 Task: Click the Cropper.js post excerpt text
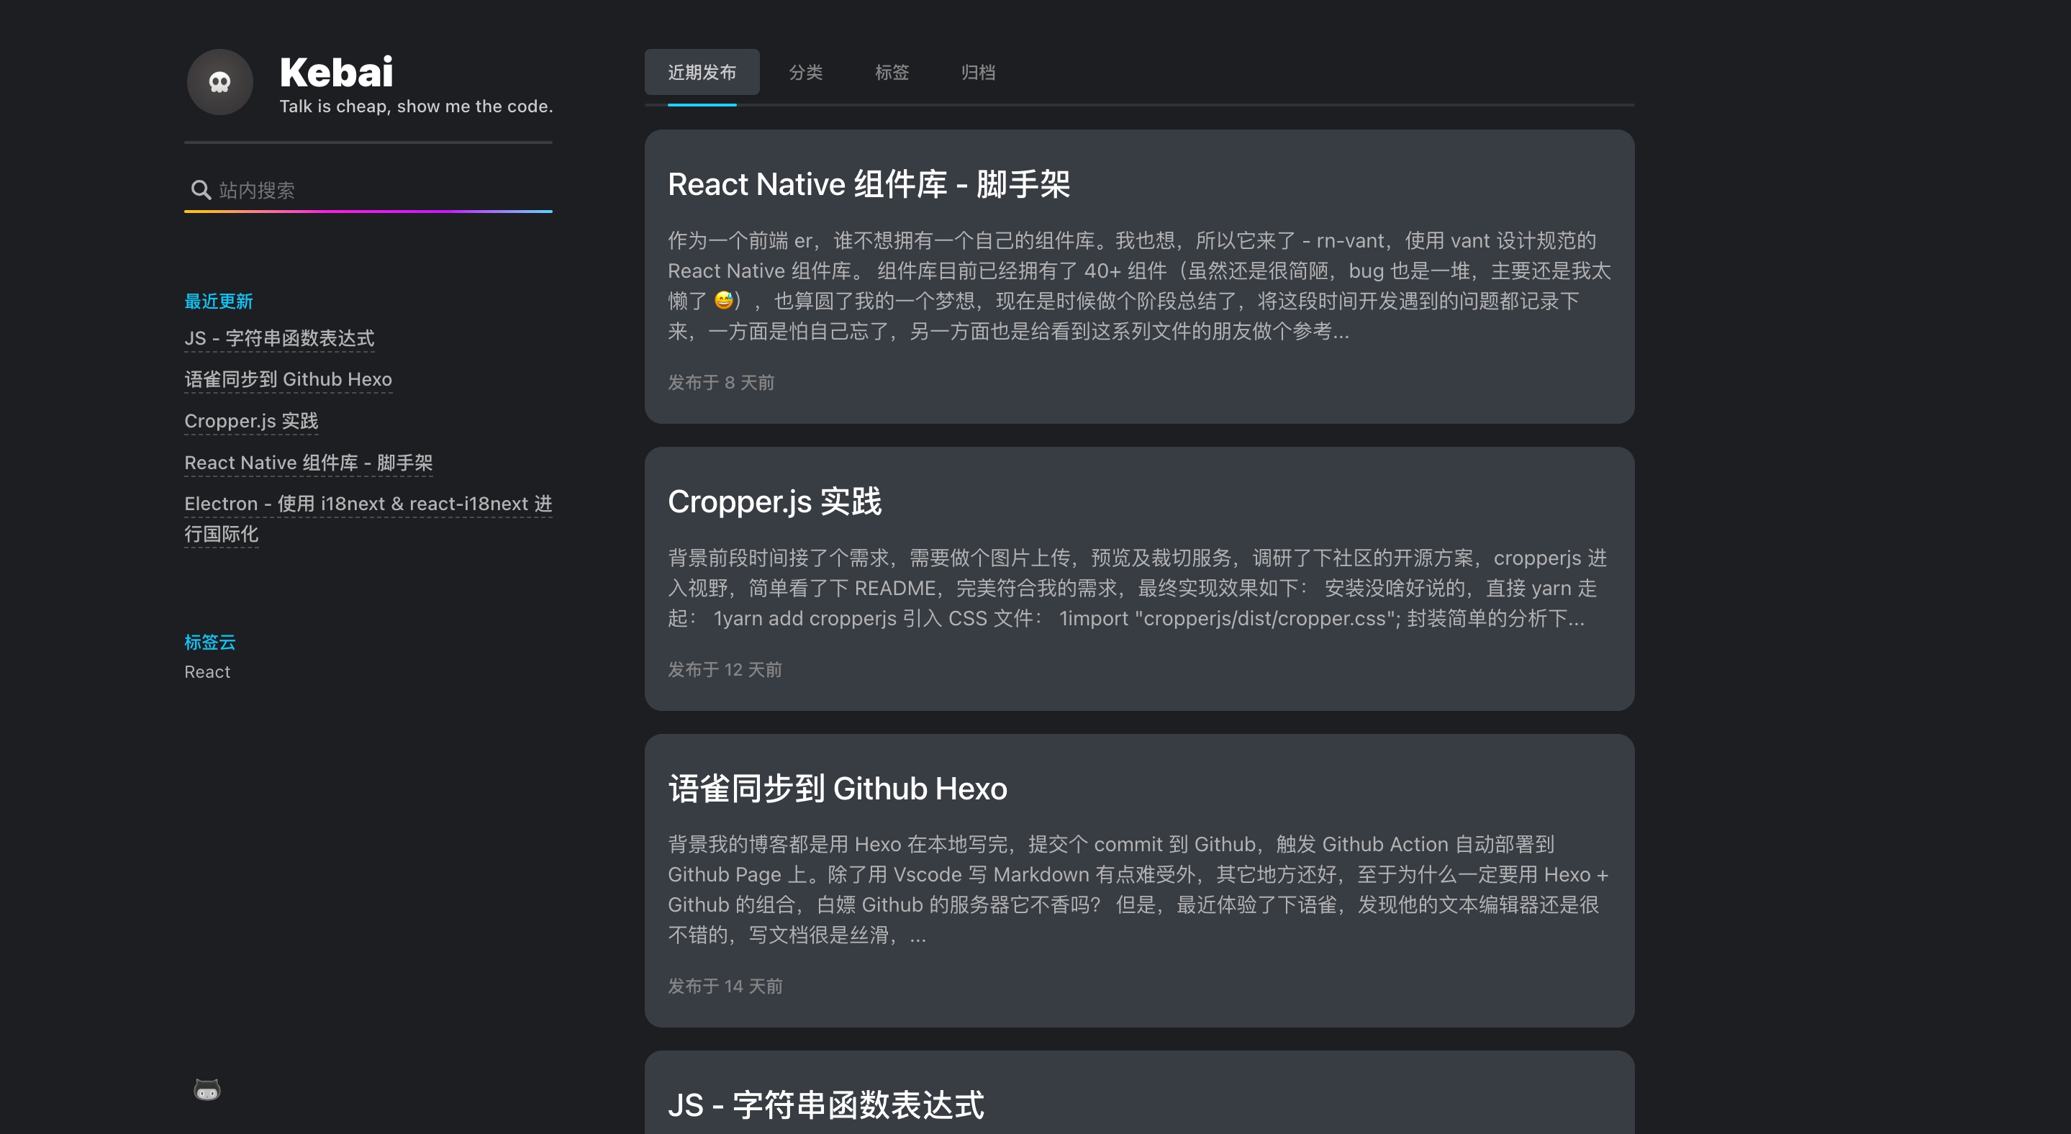1137,589
